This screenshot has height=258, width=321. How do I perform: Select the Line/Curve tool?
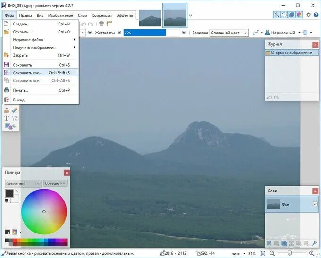[x=15, y=118]
